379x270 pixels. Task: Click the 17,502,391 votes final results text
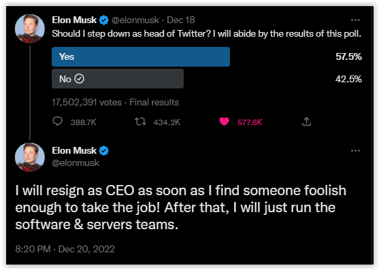[x=116, y=103]
